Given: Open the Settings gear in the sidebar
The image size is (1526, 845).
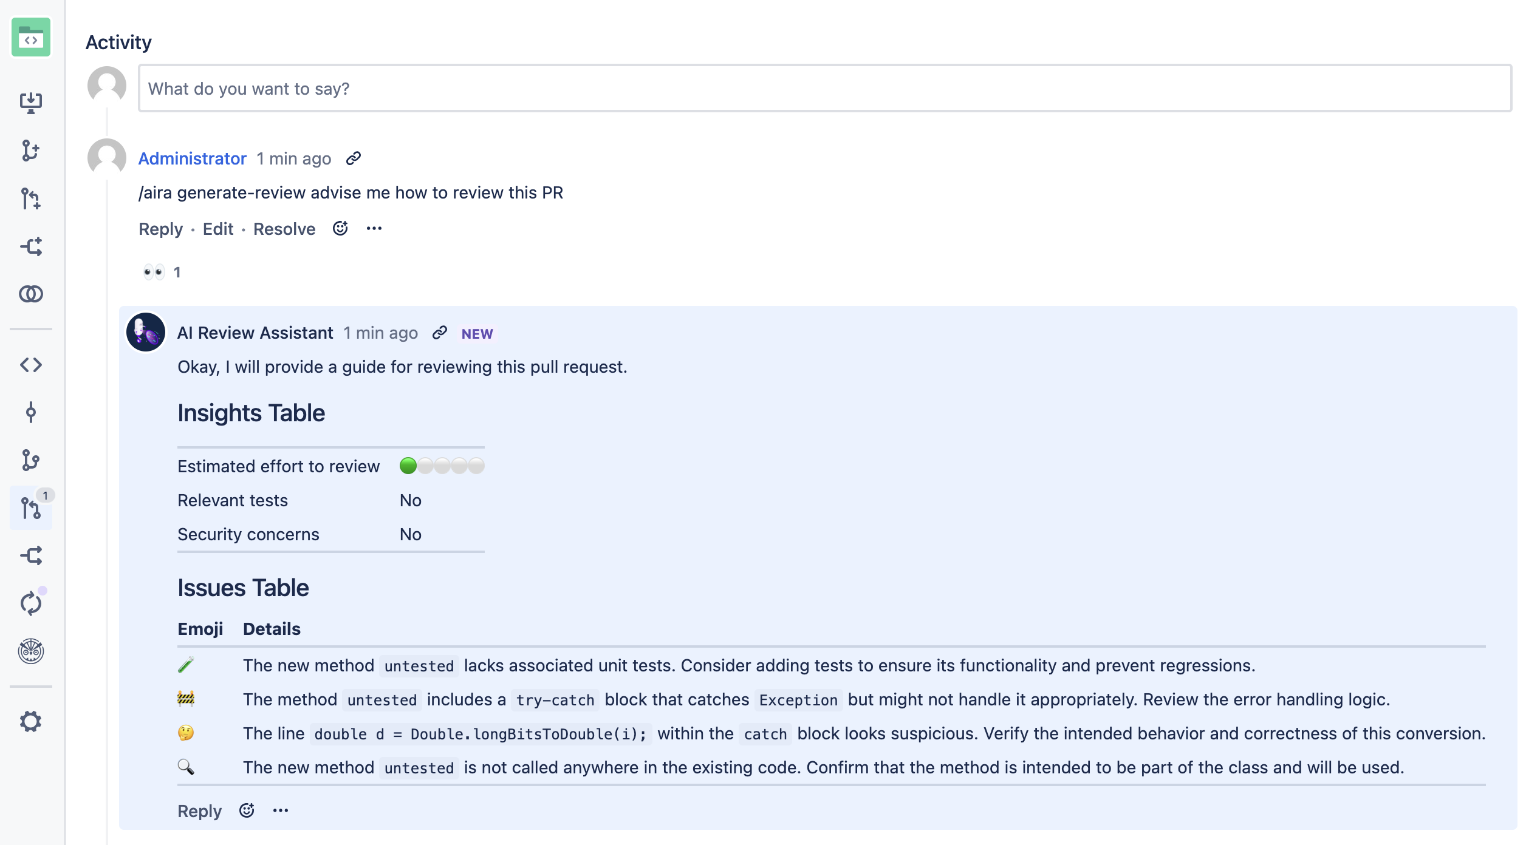Looking at the screenshot, I should (31, 721).
